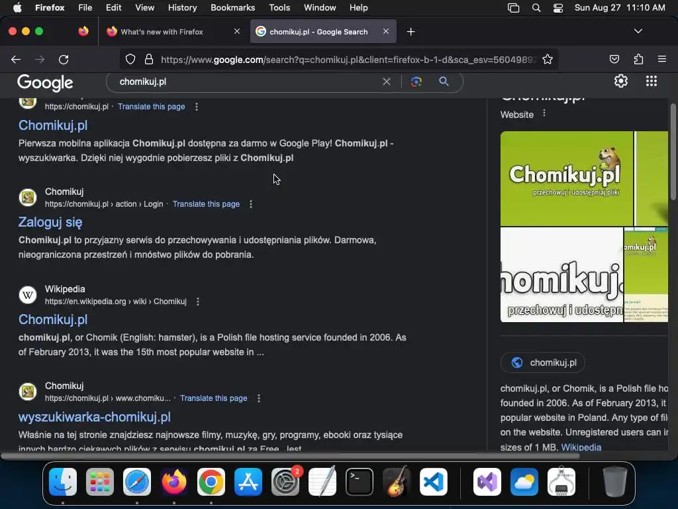The height and width of the screenshot is (509, 678).
Task: Open the File menu
Action: tap(85, 8)
